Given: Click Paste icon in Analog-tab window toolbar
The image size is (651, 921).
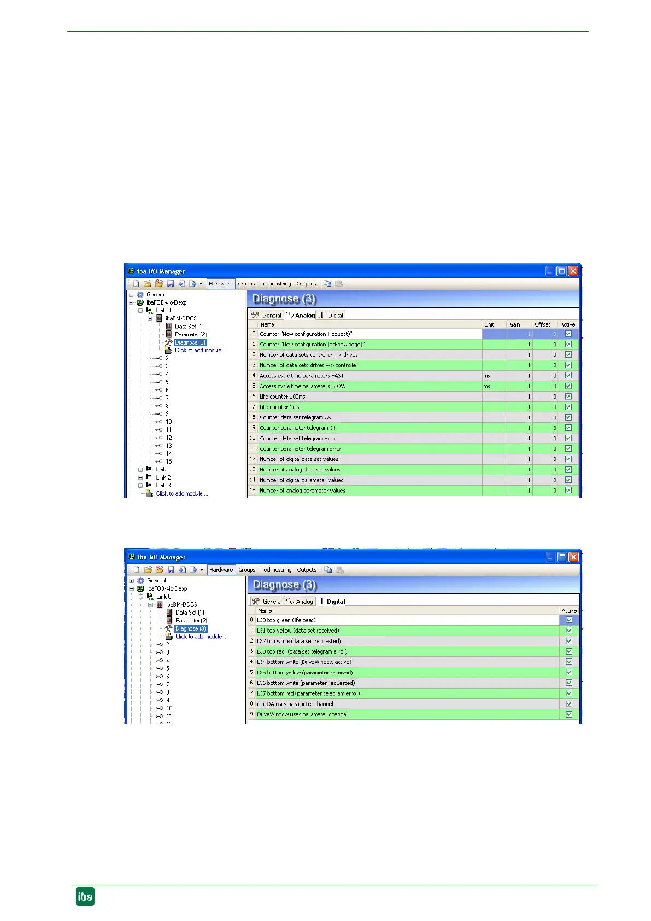Looking at the screenshot, I should (339, 284).
